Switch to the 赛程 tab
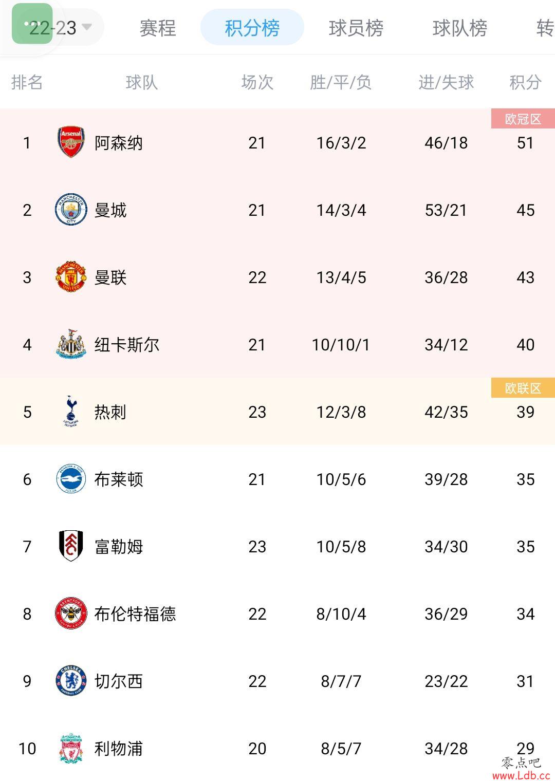This screenshot has height=781, width=555. 158,28
